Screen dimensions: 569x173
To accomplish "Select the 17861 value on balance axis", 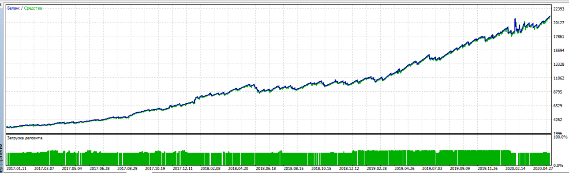I will 559,37.
